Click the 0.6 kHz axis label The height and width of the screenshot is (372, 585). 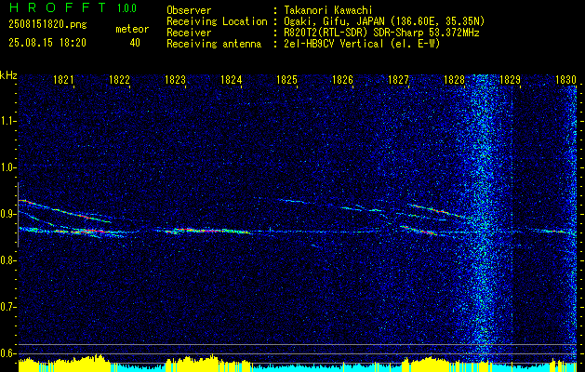7,353
